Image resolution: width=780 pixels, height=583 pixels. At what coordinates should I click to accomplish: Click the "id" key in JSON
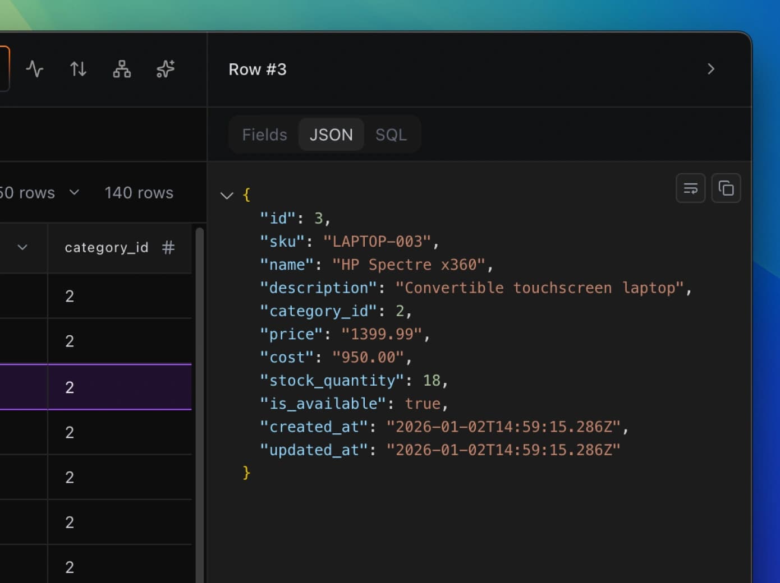(278, 219)
